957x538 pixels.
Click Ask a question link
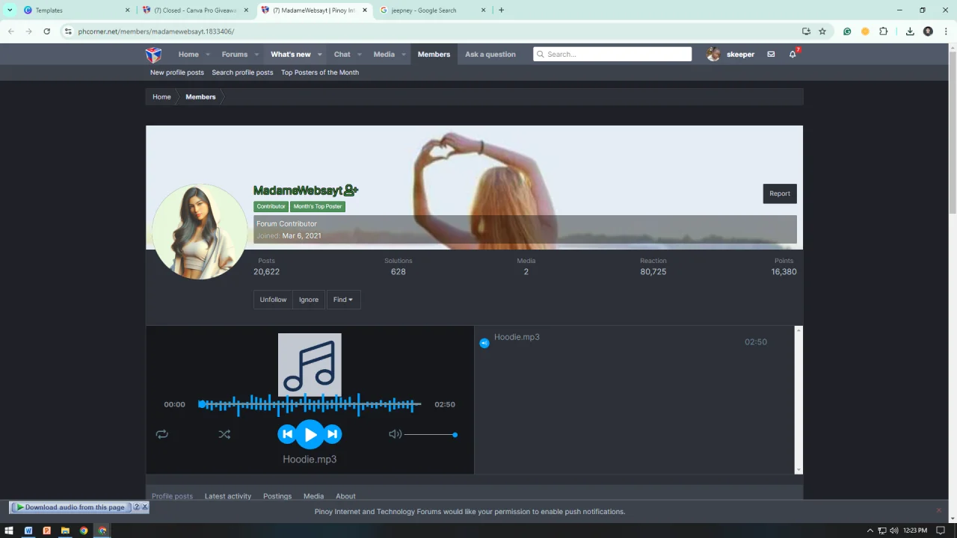point(490,55)
